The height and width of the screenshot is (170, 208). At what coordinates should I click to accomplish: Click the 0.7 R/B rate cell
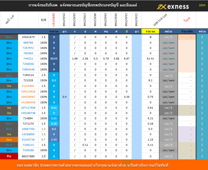tap(43, 139)
